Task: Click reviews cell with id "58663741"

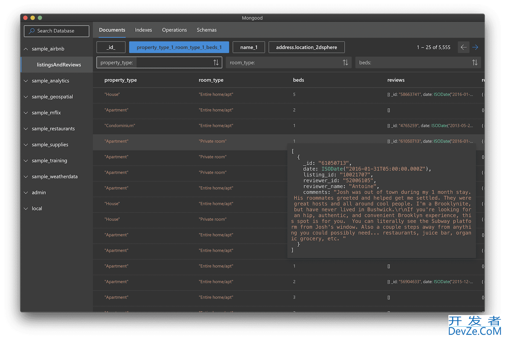Action: click(x=430, y=94)
